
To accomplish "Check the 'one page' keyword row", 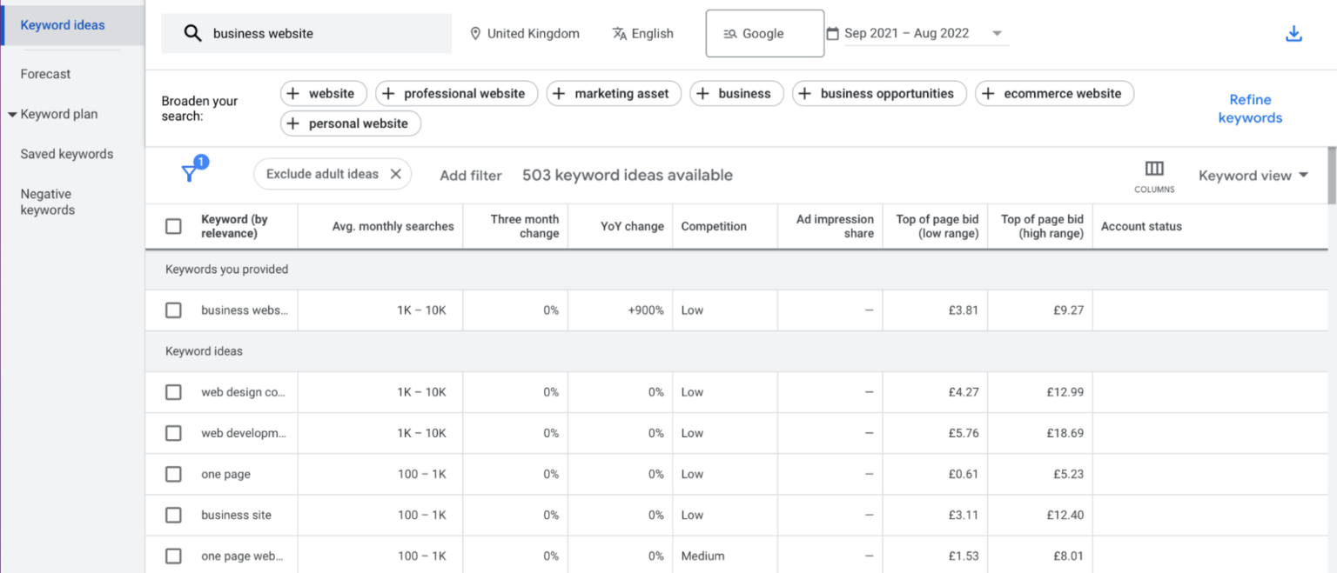I will click(x=173, y=474).
